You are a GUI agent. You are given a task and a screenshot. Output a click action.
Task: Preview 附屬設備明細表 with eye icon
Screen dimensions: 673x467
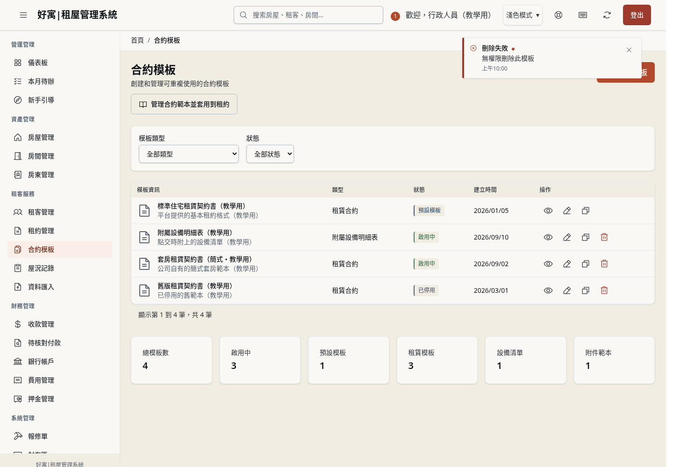point(548,237)
